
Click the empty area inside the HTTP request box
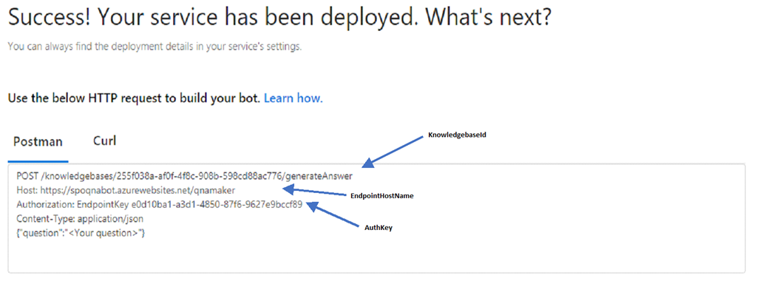376,255
